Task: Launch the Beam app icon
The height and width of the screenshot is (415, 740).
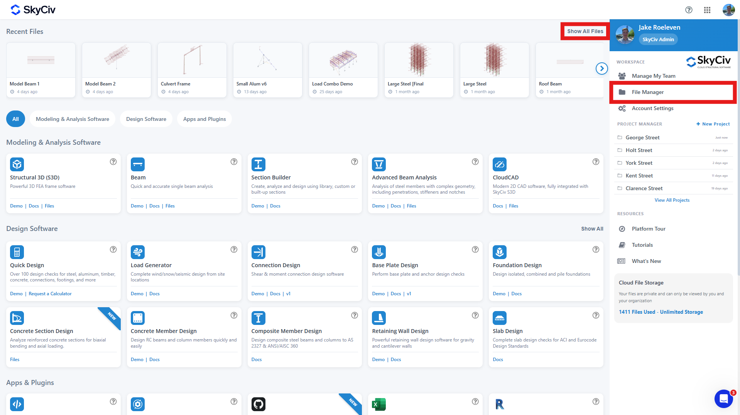Action: click(x=138, y=164)
